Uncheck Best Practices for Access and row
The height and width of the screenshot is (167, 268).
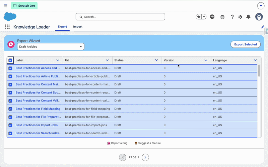(10, 68)
